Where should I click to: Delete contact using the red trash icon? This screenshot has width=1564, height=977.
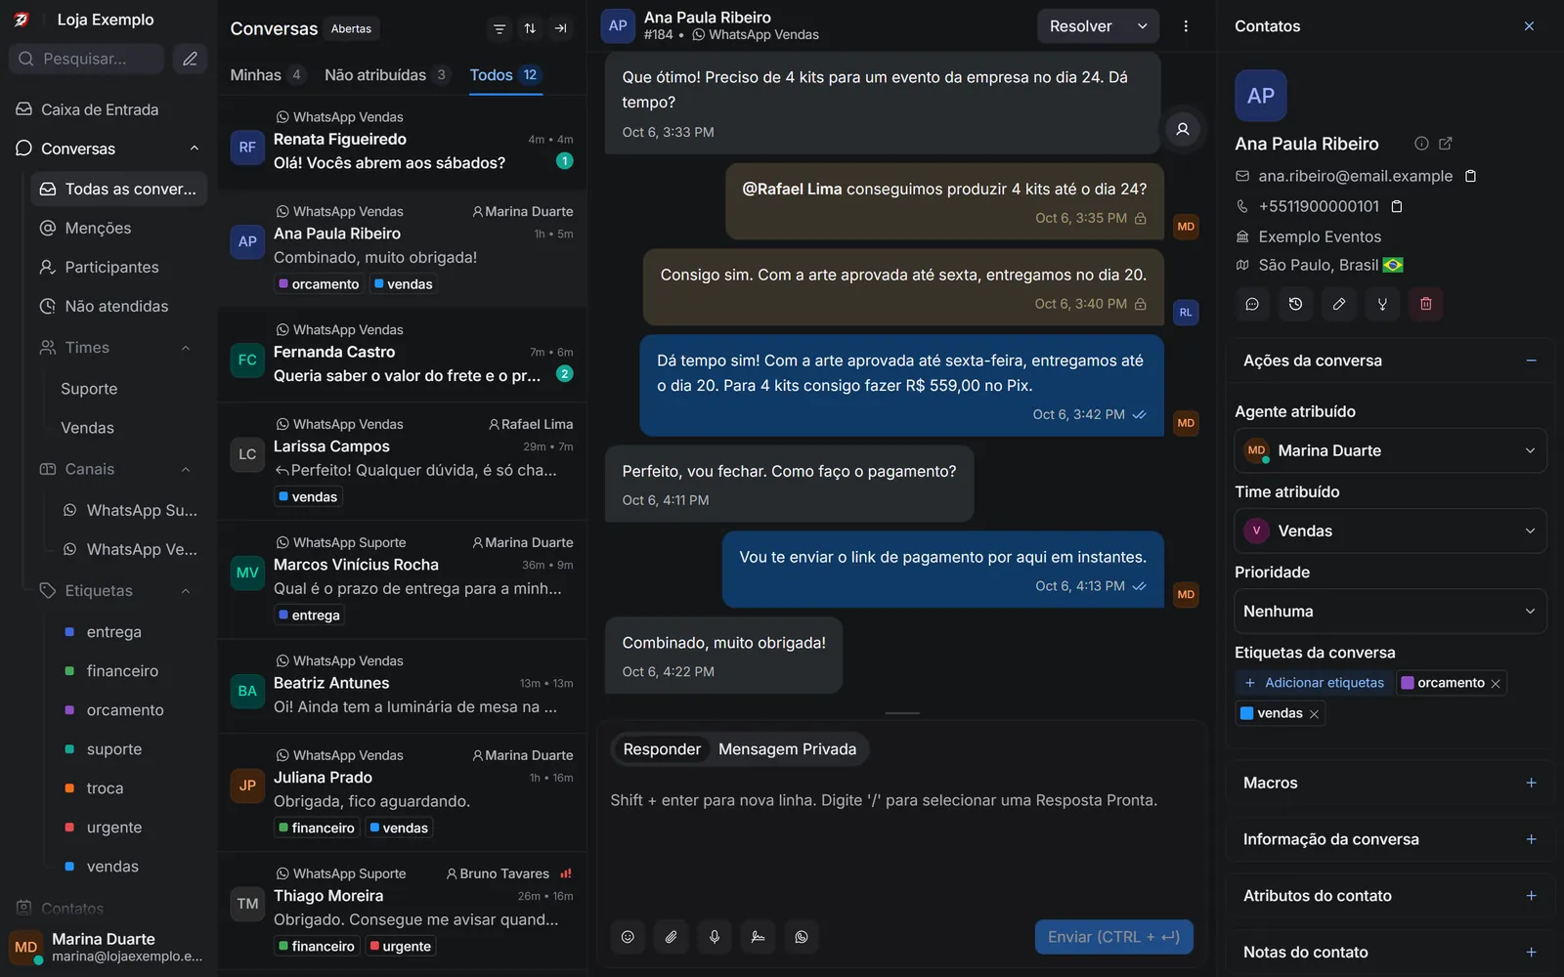(1426, 304)
